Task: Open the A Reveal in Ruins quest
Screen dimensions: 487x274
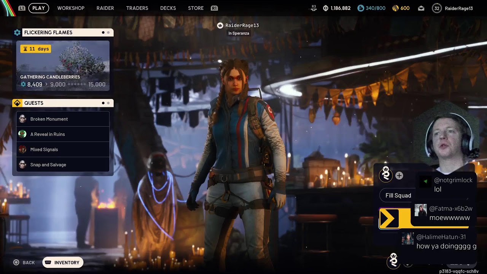Action: pyautogui.click(x=63, y=134)
